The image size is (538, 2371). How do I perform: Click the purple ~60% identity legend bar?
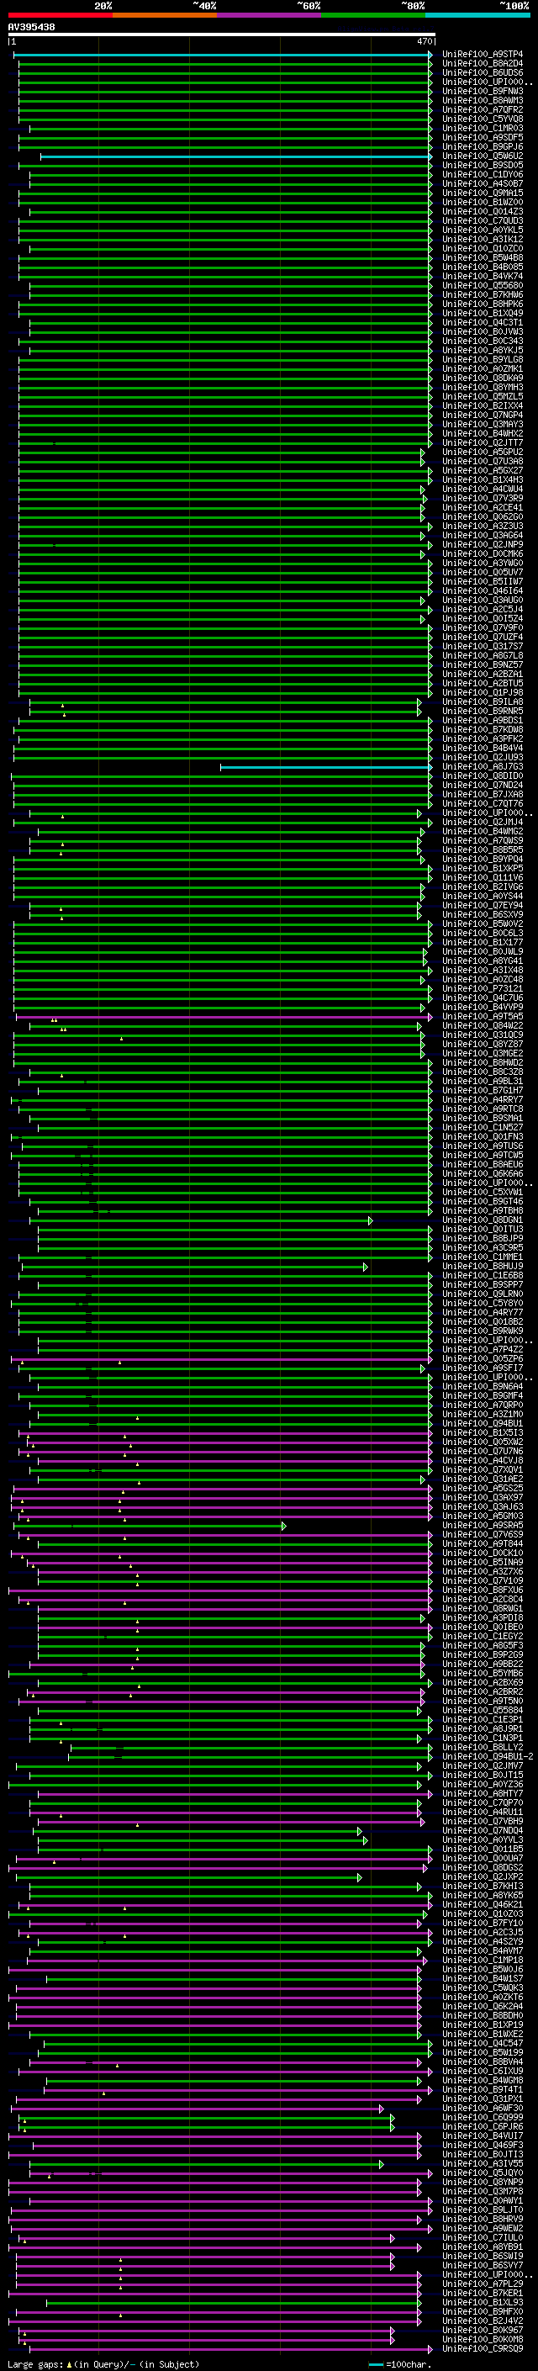pyautogui.click(x=268, y=15)
